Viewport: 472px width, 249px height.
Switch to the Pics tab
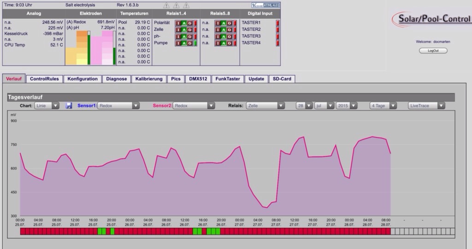click(176, 79)
